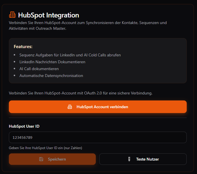Click the test tube icon on Teste Nutzer
This screenshot has width=197, height=174.
(x=129, y=159)
